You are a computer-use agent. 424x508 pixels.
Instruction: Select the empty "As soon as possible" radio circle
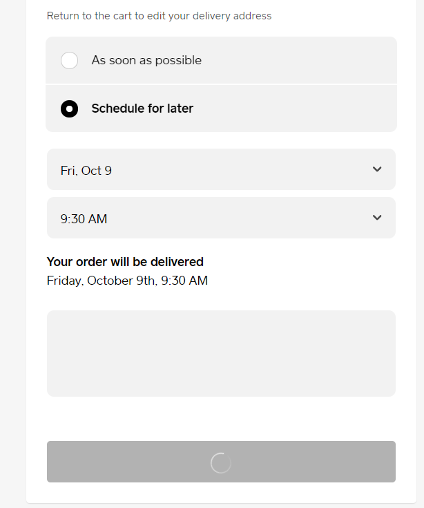click(x=69, y=61)
